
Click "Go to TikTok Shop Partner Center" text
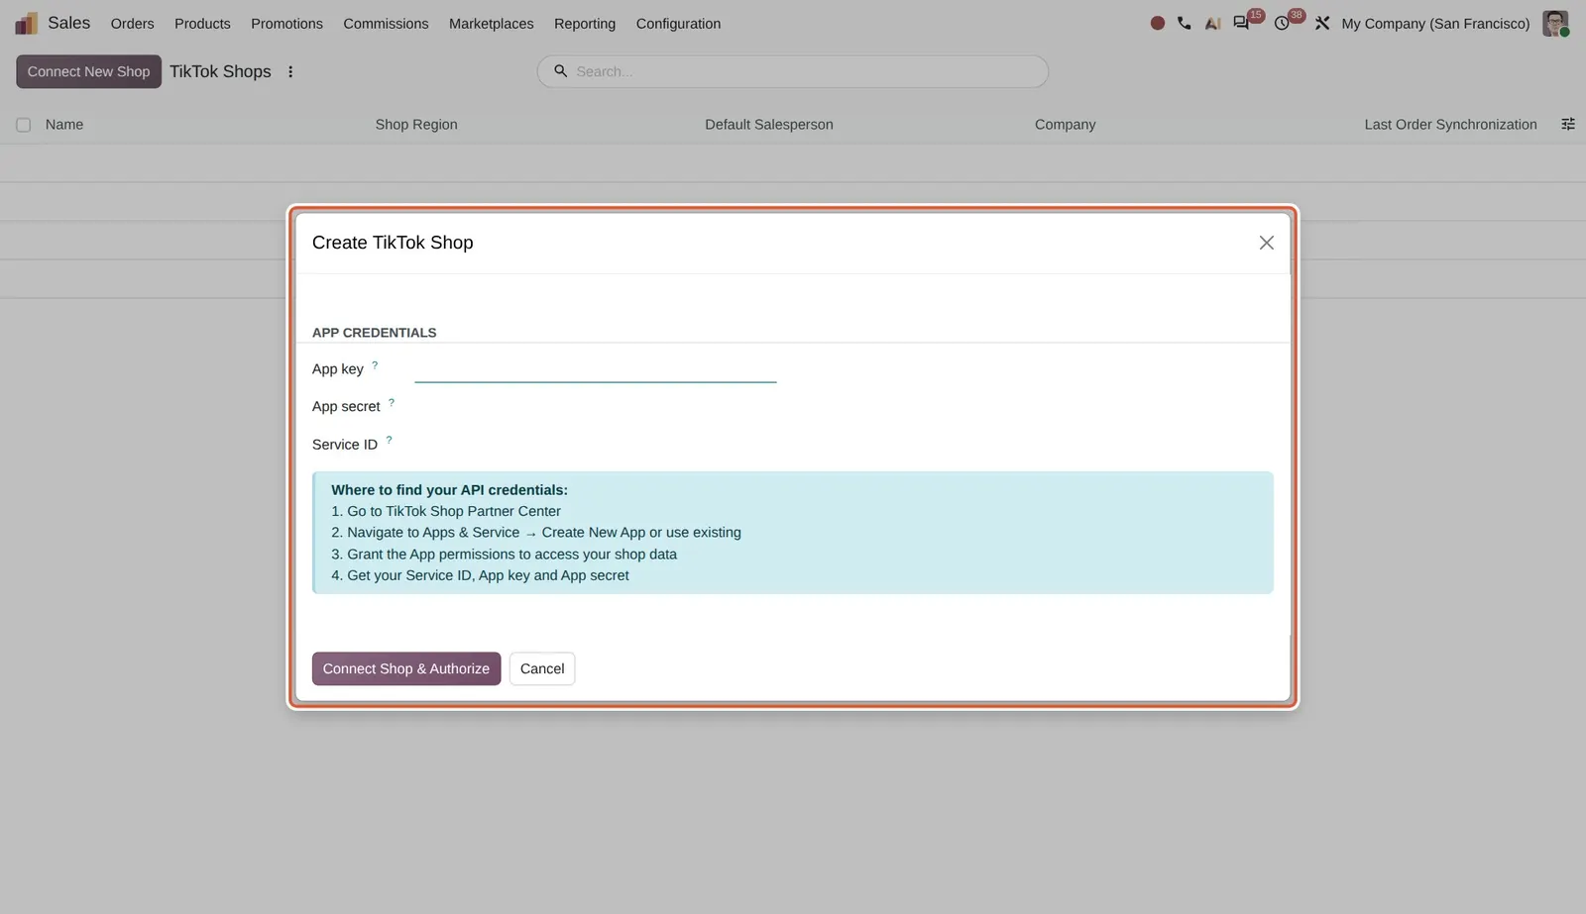click(454, 511)
